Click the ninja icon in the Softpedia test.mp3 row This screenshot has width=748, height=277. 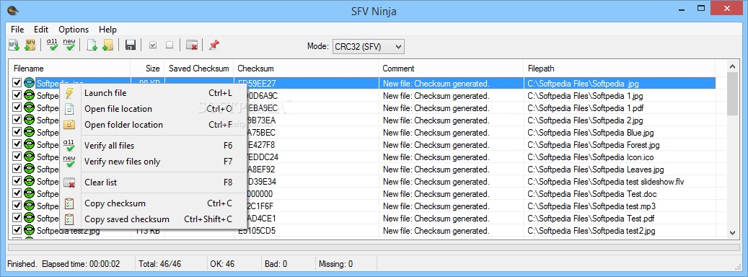(29, 206)
